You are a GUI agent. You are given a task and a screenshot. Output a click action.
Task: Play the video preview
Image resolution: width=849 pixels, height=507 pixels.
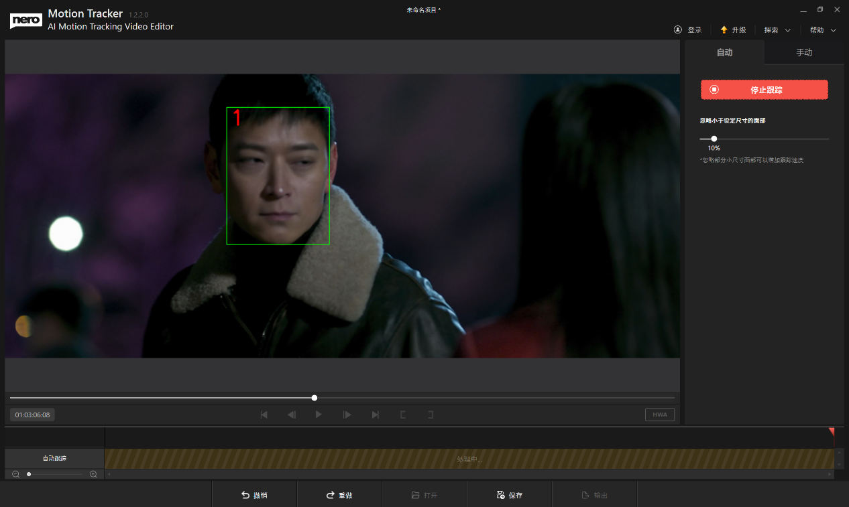(x=319, y=415)
